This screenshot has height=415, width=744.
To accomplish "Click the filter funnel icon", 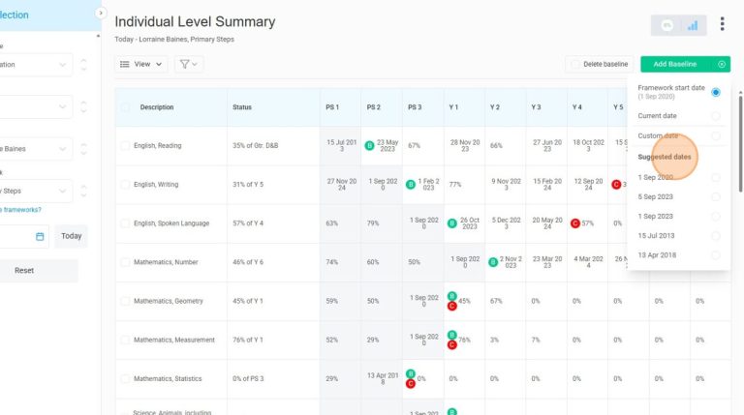I will tap(189, 64).
